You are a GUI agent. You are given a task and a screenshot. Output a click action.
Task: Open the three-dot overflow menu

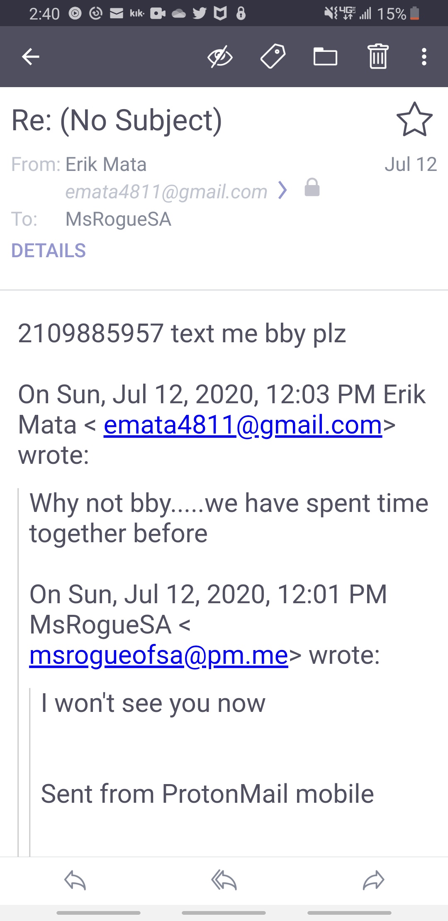424,57
